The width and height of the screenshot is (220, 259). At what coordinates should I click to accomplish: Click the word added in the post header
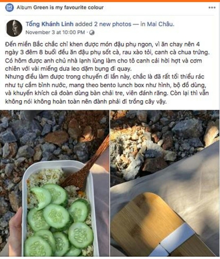84,24
